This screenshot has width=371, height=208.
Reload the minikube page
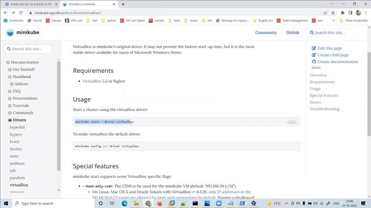[x=21, y=13]
